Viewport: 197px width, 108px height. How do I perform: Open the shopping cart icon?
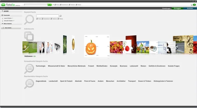pyautogui.click(x=192, y=5)
